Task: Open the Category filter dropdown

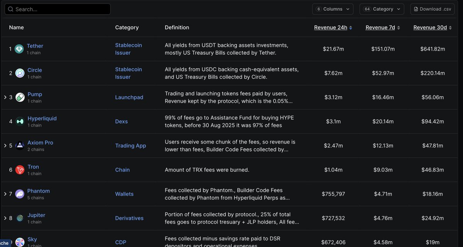Action: coord(382,9)
